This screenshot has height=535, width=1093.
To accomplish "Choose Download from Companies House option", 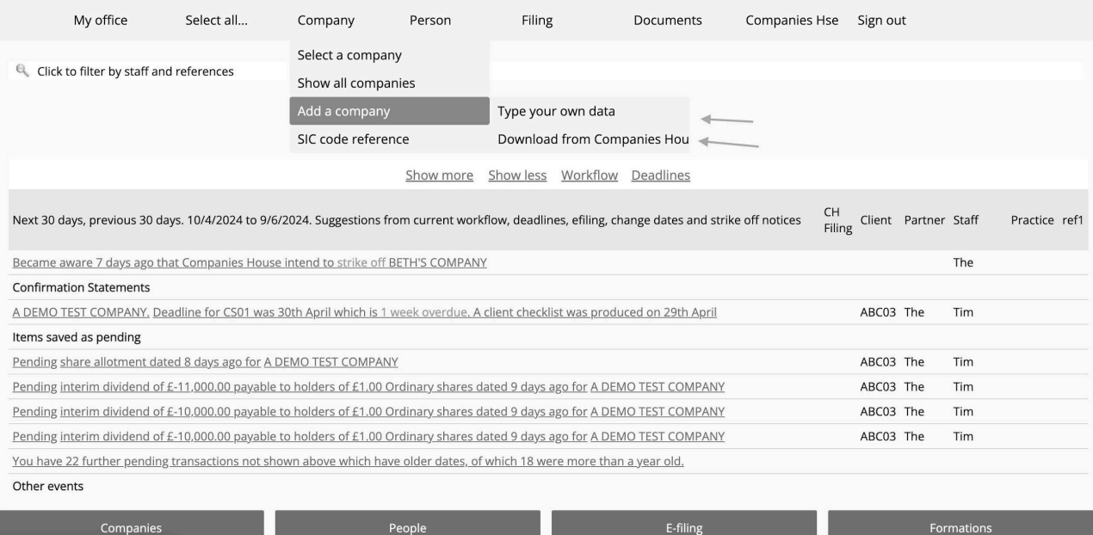I will [590, 138].
